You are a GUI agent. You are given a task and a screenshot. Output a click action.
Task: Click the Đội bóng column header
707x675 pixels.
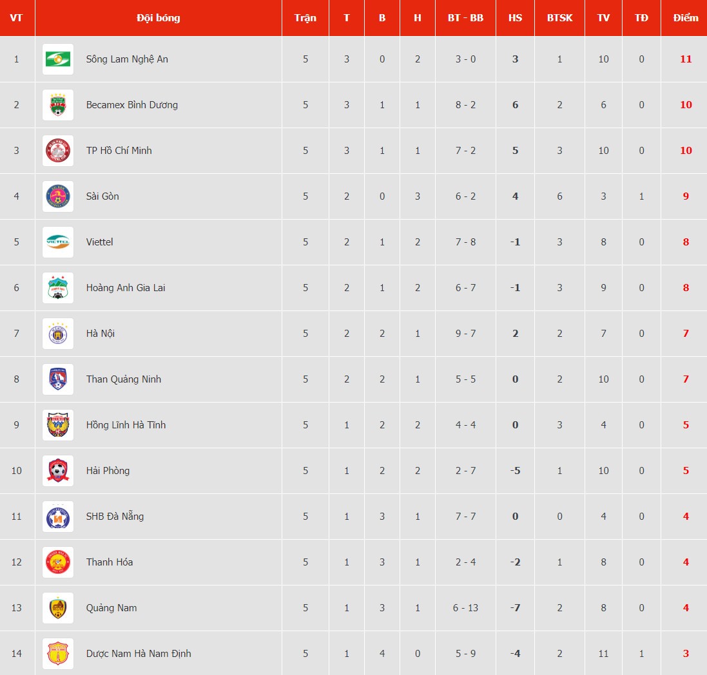pyautogui.click(x=159, y=18)
